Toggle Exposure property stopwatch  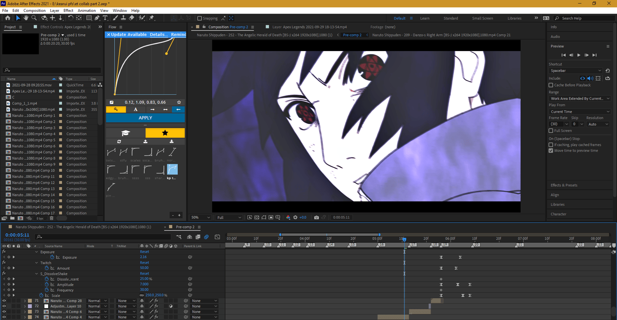pyautogui.click(x=52, y=257)
